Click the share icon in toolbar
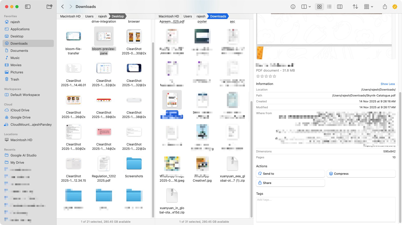 click(385, 7)
